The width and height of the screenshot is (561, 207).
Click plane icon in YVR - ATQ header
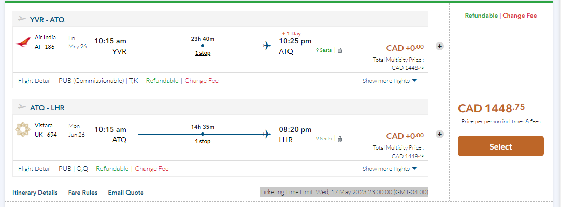coord(22,20)
